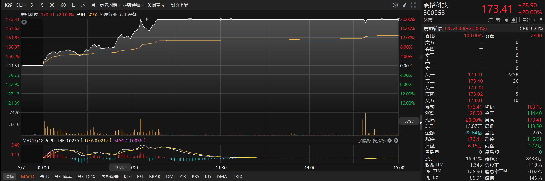Switch to K线 view
The height and width of the screenshot is (181, 545).
coord(9,5)
